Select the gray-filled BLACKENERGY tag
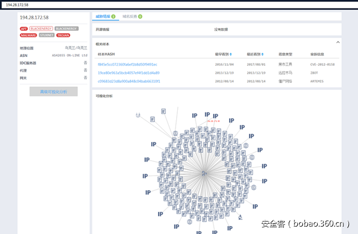Screen dimensions: 358x234 pos(66,28)
